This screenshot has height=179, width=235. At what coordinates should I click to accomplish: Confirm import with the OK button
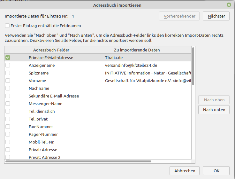tap(216, 171)
